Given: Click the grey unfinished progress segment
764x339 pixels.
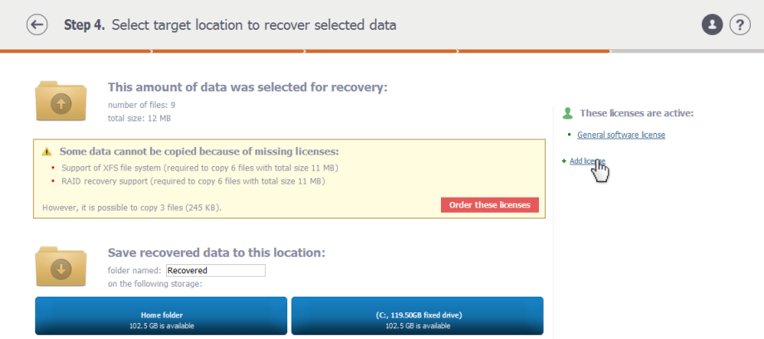Looking at the screenshot, I should click(x=687, y=51).
